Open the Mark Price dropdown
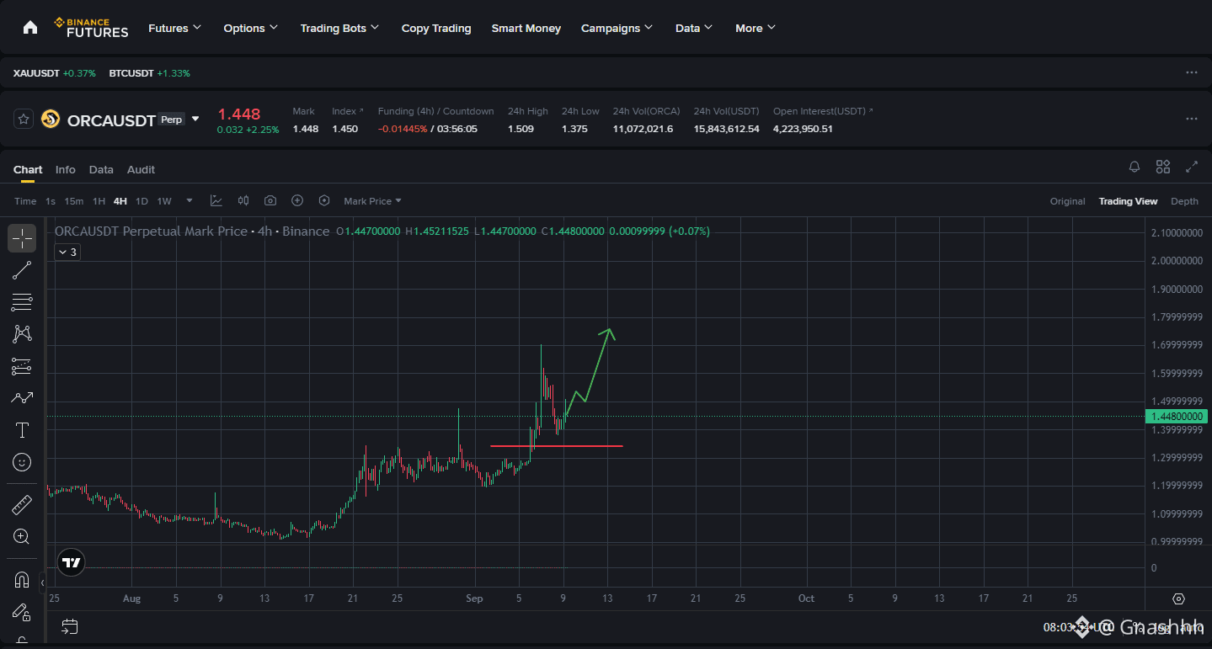 tap(372, 201)
